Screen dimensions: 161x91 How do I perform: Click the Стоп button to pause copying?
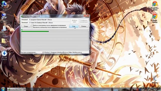coord(74,26)
